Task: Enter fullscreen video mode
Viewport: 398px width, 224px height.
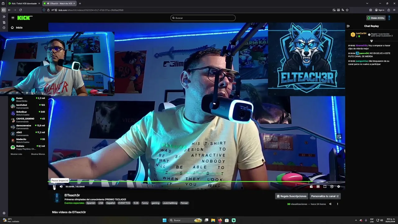Action: (325, 187)
